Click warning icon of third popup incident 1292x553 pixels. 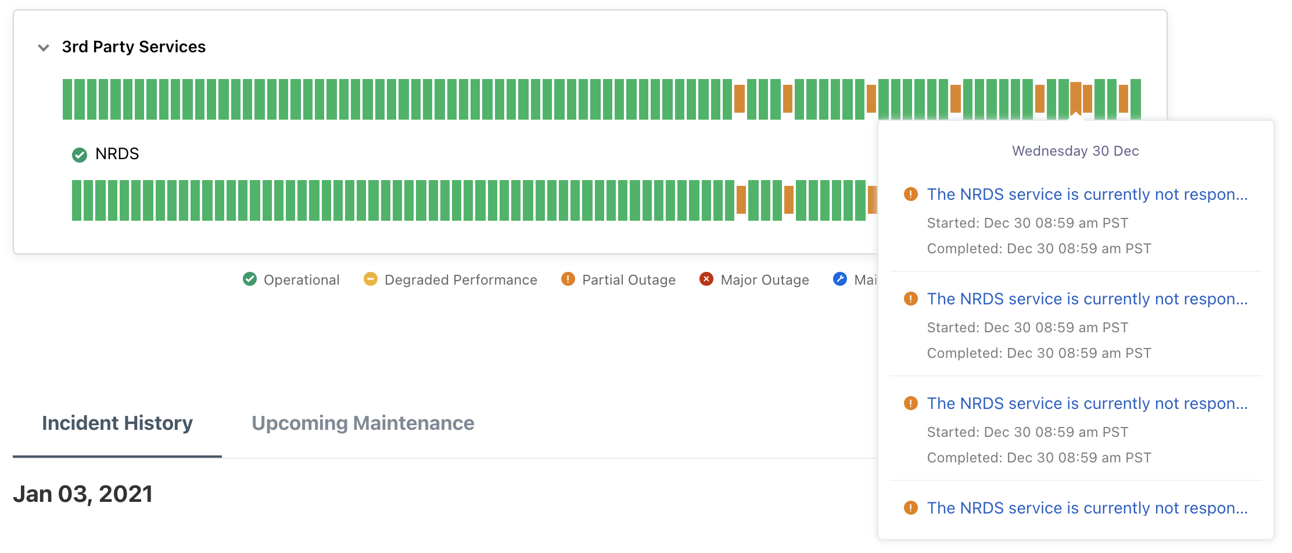pyautogui.click(x=911, y=403)
